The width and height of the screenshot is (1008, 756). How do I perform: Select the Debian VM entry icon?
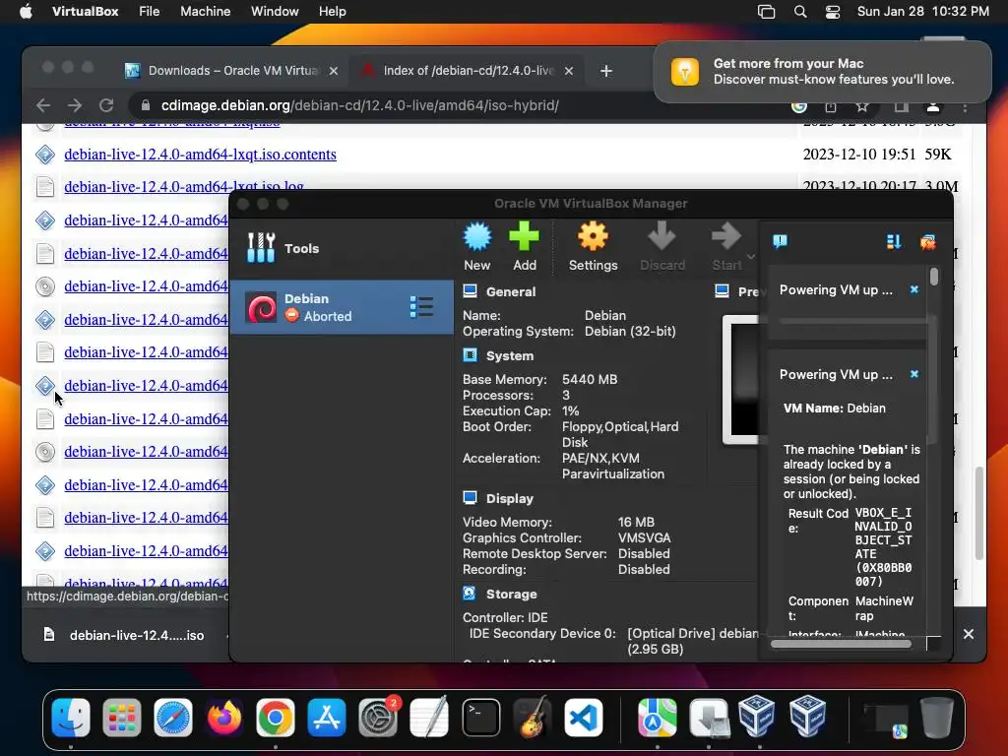262,307
